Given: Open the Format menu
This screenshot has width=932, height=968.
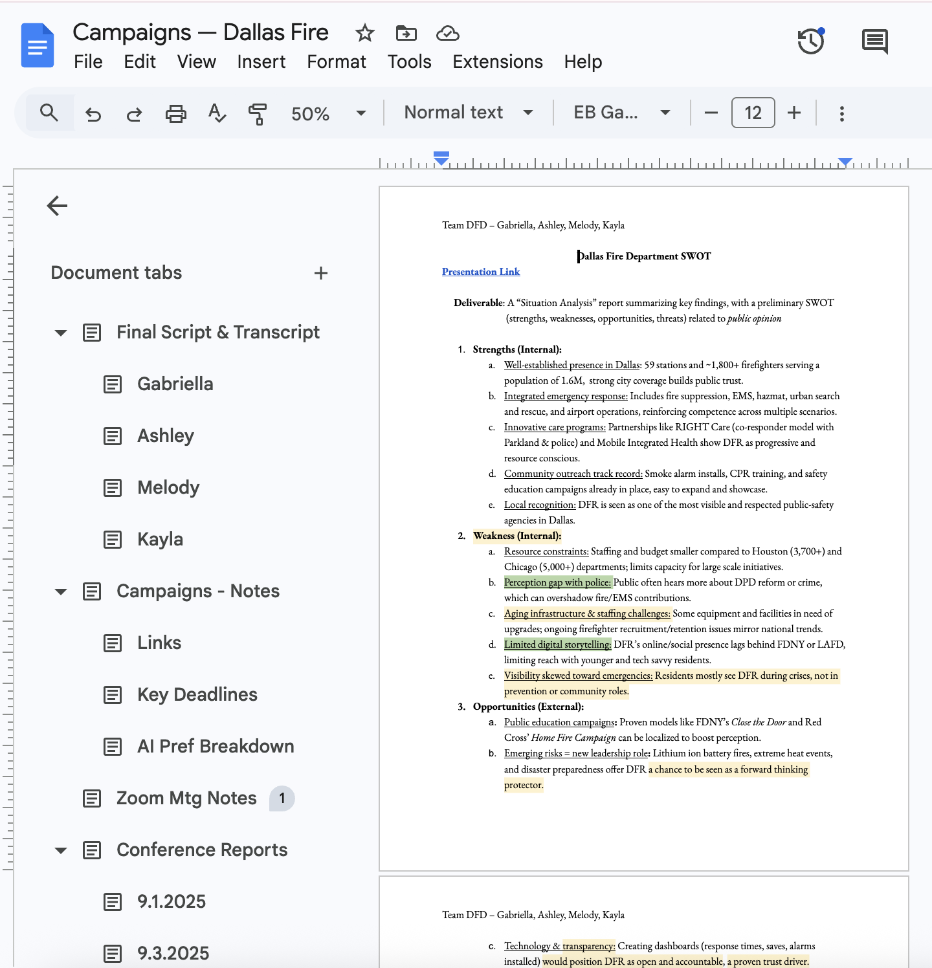Looking at the screenshot, I should (337, 61).
